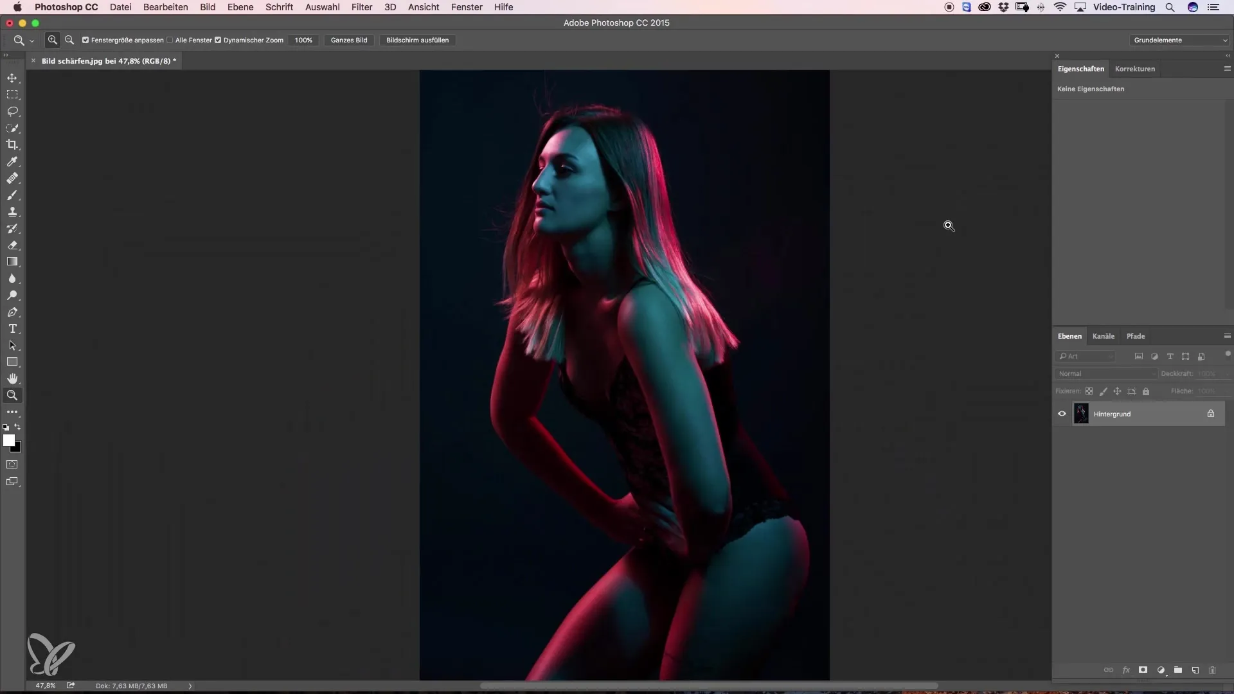
Task: Select the Eyedropper tool
Action: click(12, 161)
